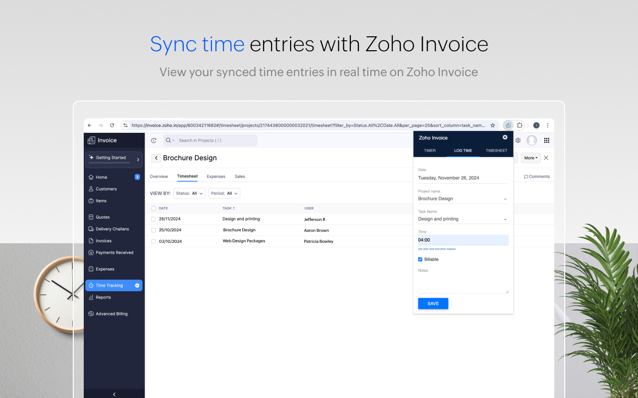This screenshot has width=638, height=398.
Task: Open the Expenses tab of Brochure Design
Action: tap(216, 176)
